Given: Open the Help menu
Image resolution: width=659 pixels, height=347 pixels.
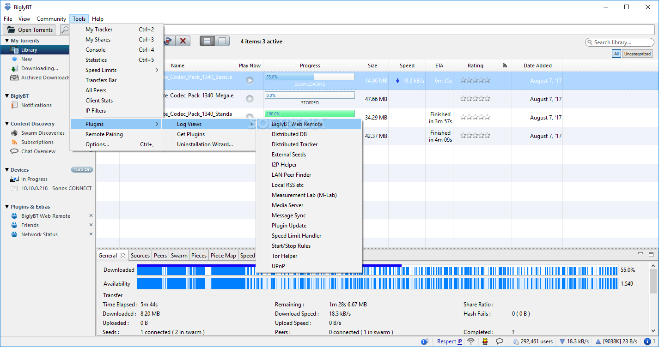Looking at the screenshot, I should (x=98, y=19).
